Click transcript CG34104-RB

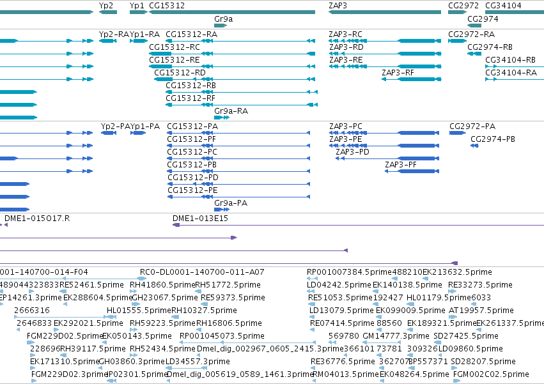point(510,60)
